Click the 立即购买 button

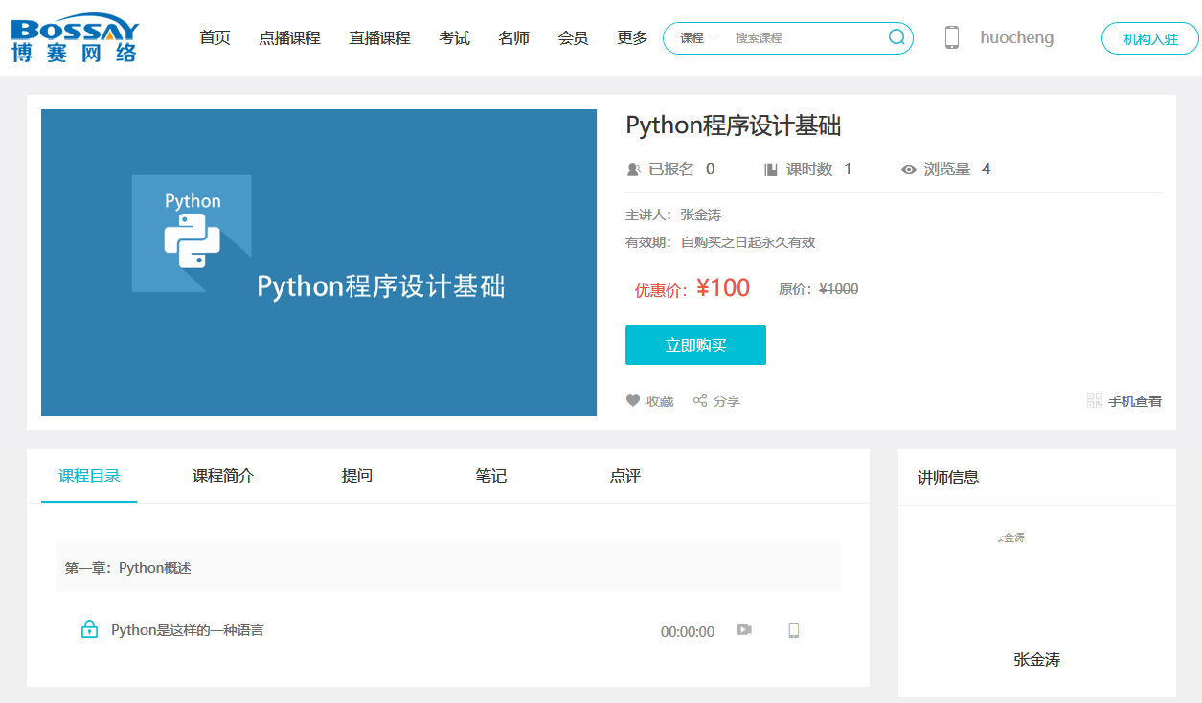(695, 345)
